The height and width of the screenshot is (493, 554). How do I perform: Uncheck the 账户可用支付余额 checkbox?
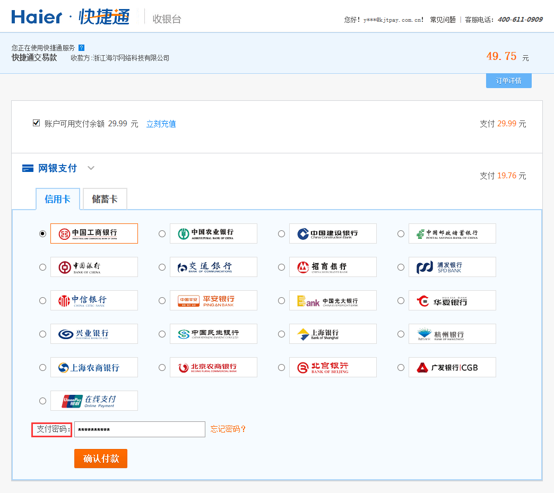pyautogui.click(x=36, y=123)
